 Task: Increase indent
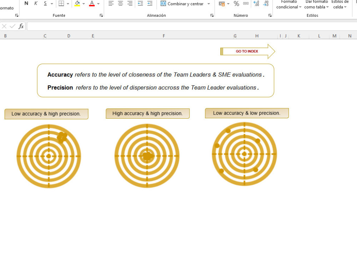click(150, 4)
